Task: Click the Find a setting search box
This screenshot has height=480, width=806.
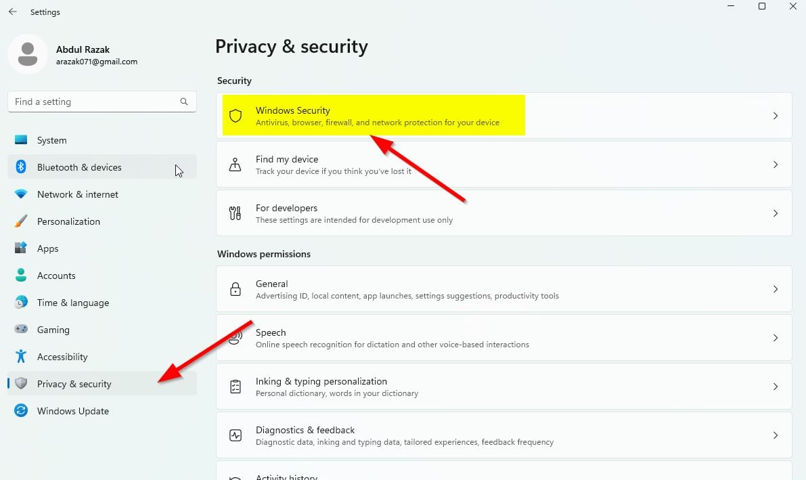Action: (x=95, y=102)
